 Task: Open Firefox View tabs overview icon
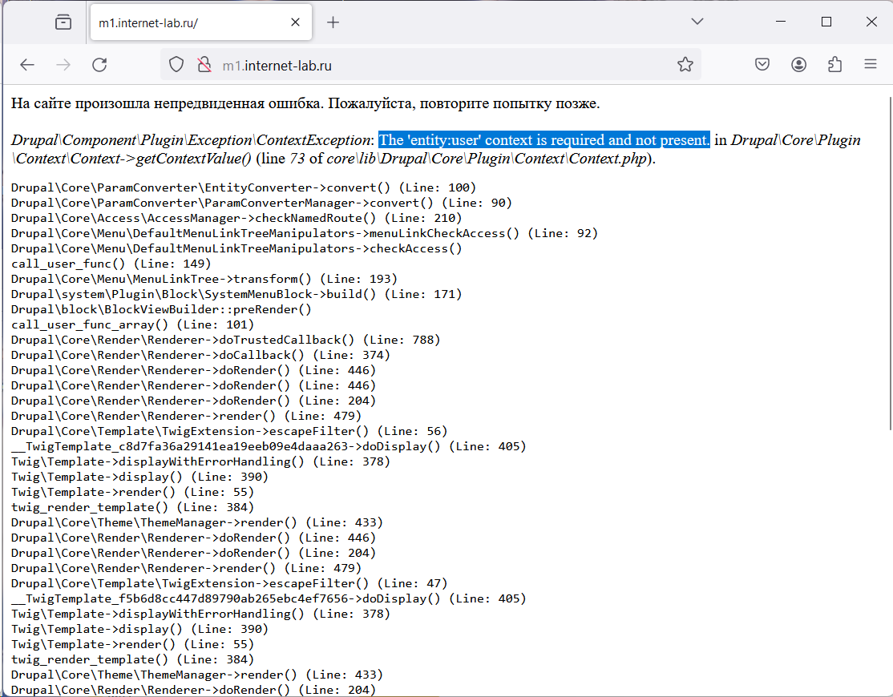click(x=63, y=22)
